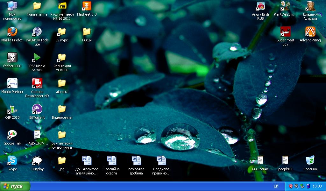This screenshot has height=191, width=326.
Task: Select the Skype desktop icon
Action: (12, 161)
